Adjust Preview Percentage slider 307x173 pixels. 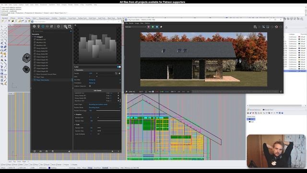click(x=108, y=111)
